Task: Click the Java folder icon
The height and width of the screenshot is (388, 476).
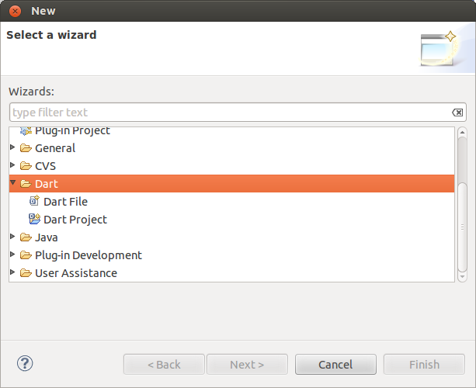Action: coord(26,237)
